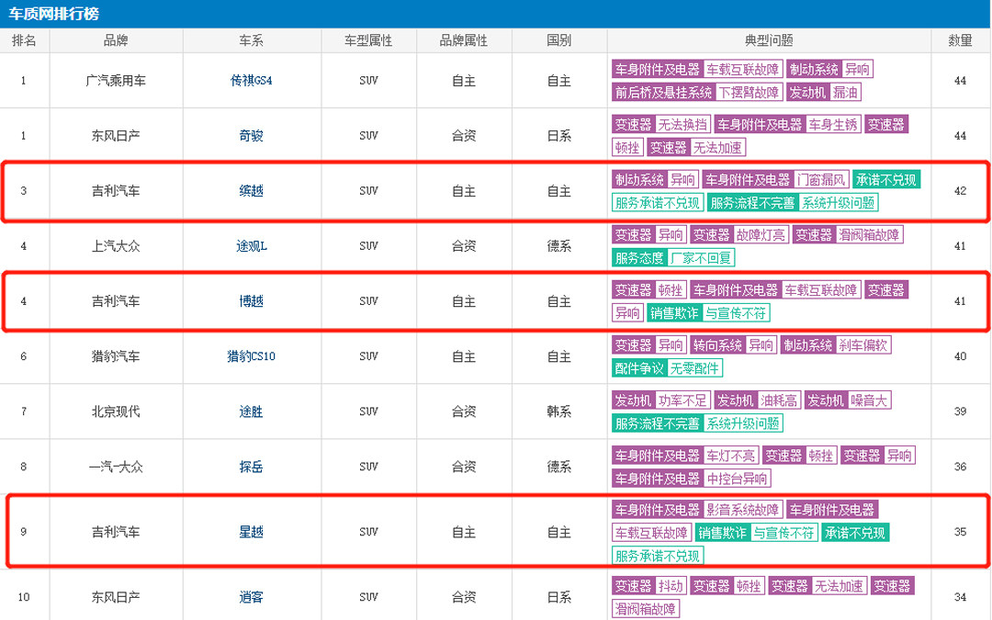Select the 途观L link
Screen dimensions: 992x620
[251, 246]
